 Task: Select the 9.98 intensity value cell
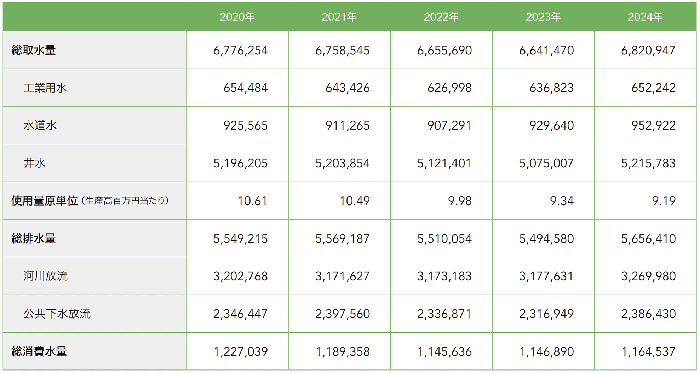(459, 201)
